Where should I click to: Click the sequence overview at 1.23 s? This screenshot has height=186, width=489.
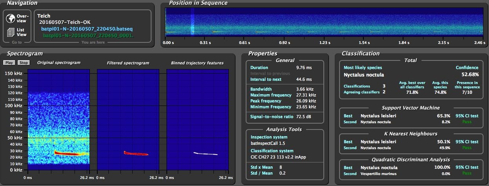(325, 24)
